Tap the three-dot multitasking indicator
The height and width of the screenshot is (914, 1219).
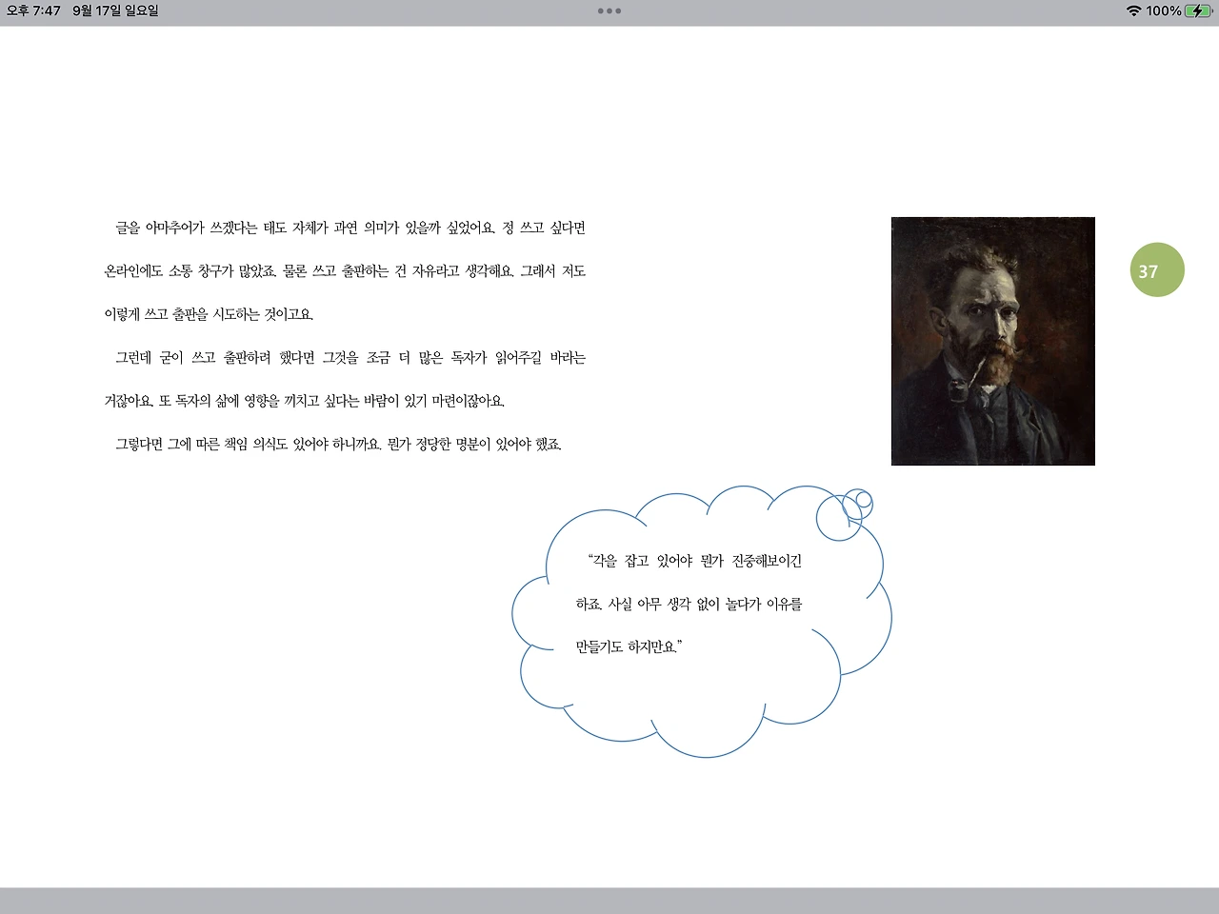(x=609, y=12)
